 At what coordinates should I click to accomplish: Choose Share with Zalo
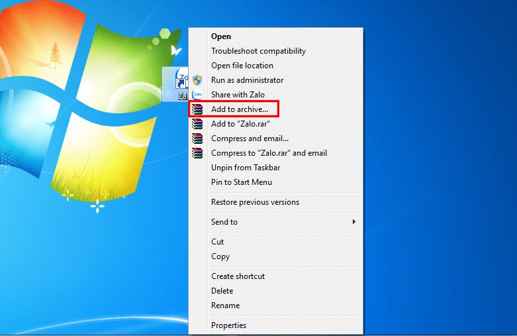pyautogui.click(x=276, y=95)
